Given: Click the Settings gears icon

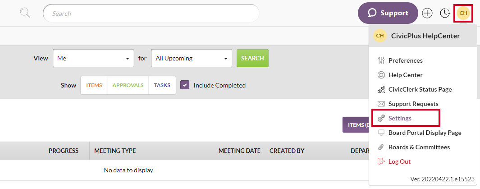Looking at the screenshot, I should pyautogui.click(x=381, y=118).
